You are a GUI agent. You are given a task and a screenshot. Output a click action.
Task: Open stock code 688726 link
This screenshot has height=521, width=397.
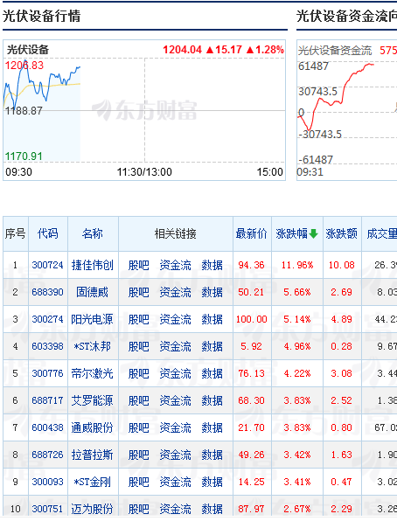(x=47, y=455)
